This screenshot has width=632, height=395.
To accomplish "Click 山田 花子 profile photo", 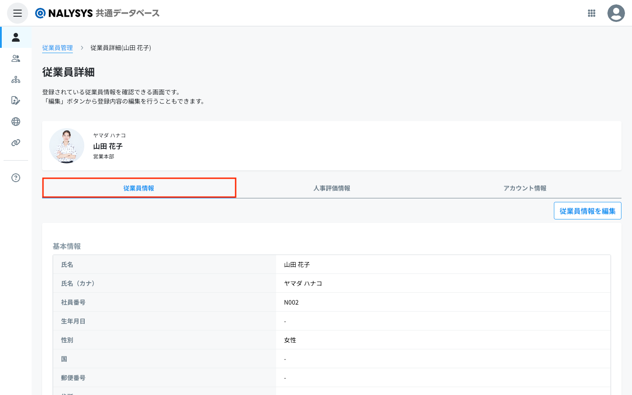I will click(x=67, y=146).
